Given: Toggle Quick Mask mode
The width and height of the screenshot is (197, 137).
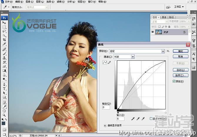Looking at the screenshot, I should point(4,130).
